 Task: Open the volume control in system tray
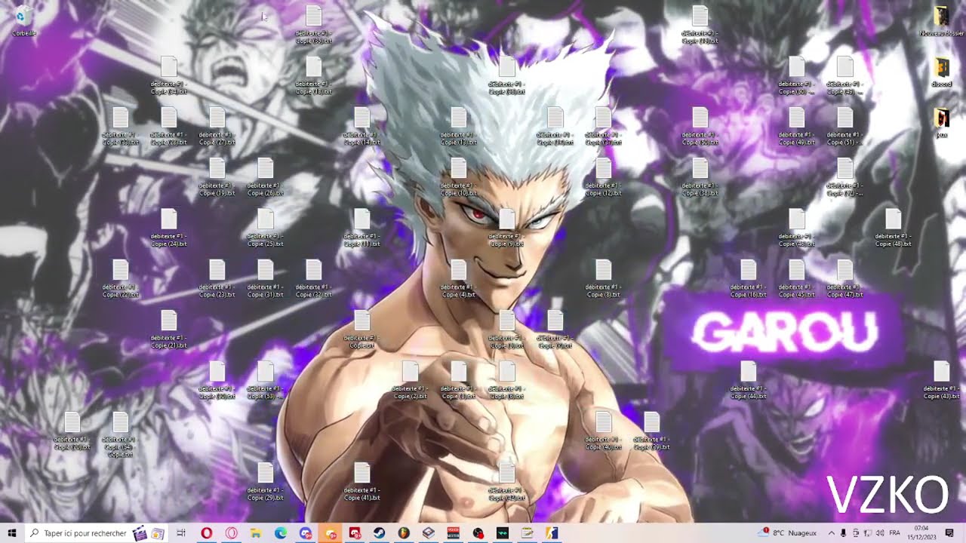click(x=881, y=533)
